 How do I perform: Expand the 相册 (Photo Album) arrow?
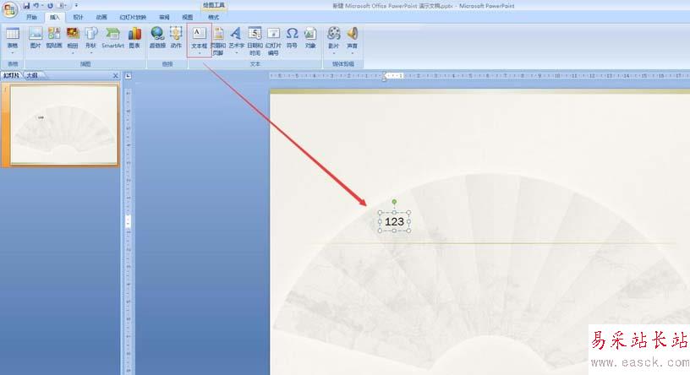coord(73,52)
